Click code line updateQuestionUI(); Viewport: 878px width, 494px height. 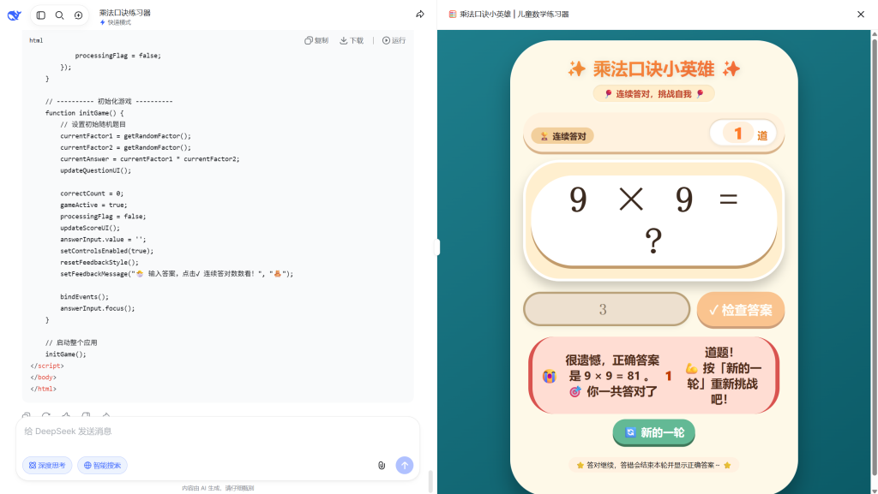click(96, 170)
